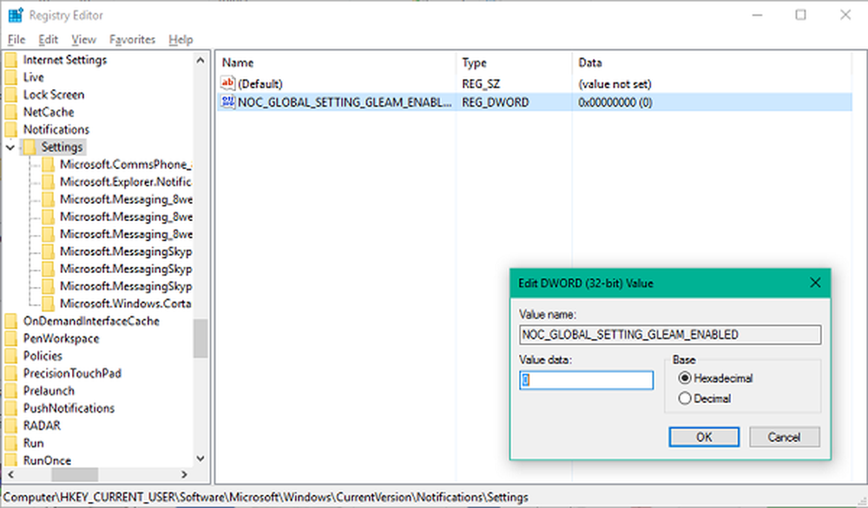
Task: Click the Value data input field
Action: coord(586,381)
